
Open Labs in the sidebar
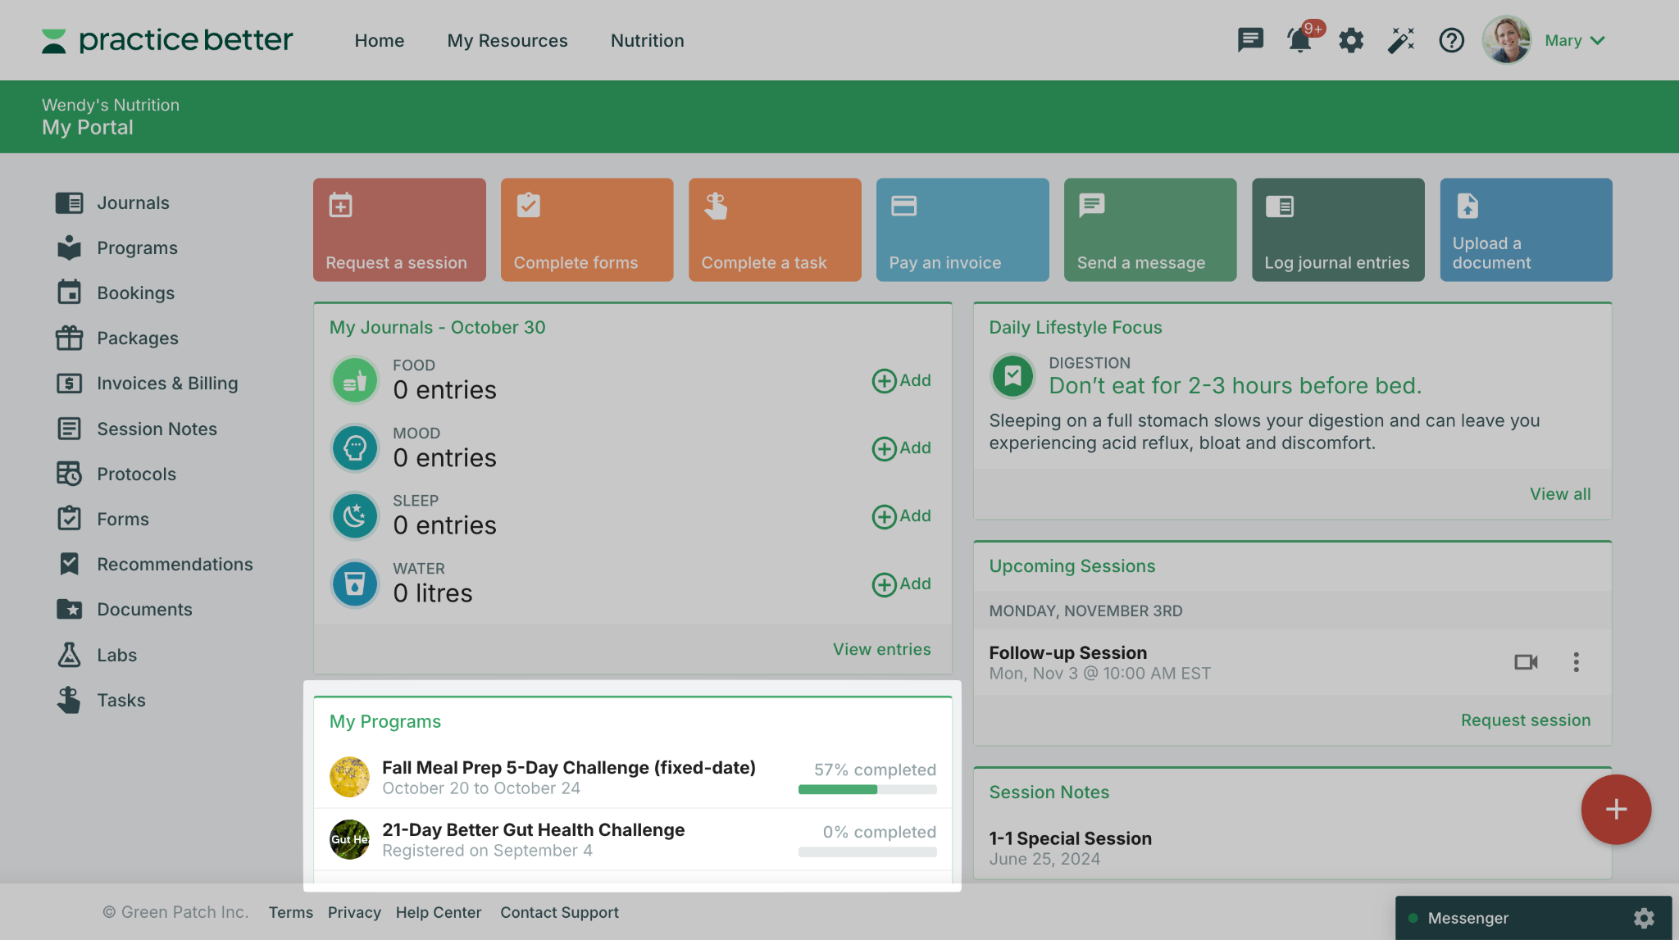(x=116, y=655)
